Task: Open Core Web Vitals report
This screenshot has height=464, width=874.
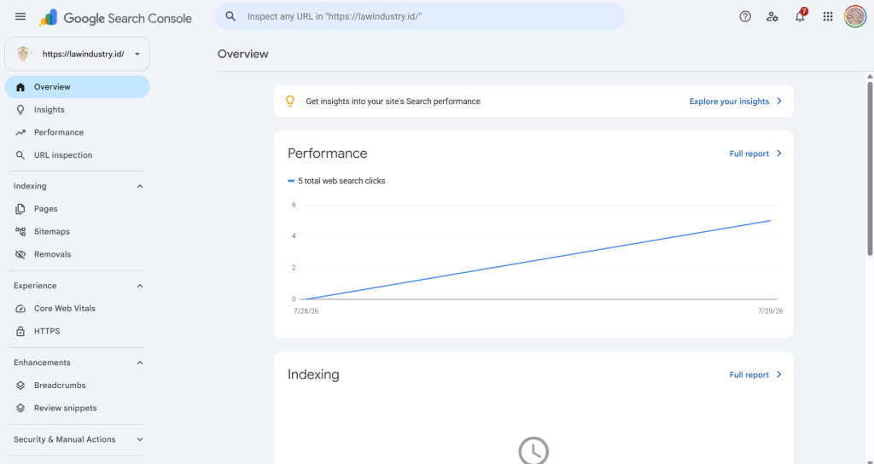Action: coord(78,309)
